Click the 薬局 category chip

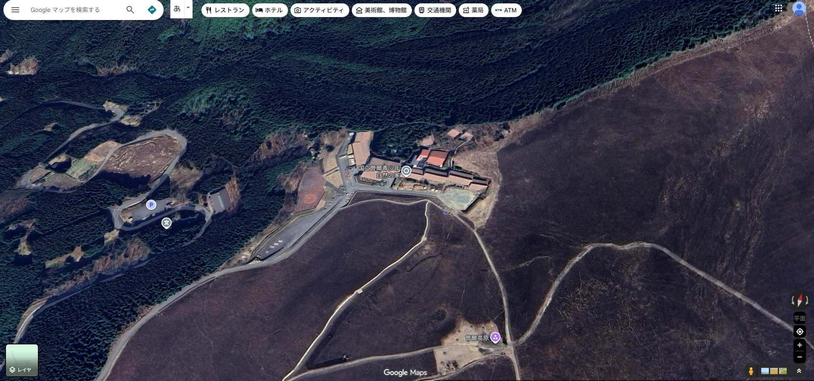473,10
